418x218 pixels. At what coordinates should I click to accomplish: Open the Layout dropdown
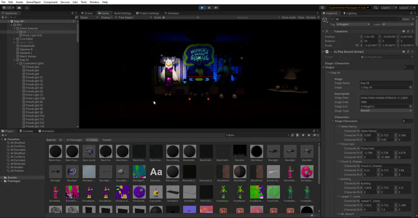pyautogui.click(x=407, y=8)
